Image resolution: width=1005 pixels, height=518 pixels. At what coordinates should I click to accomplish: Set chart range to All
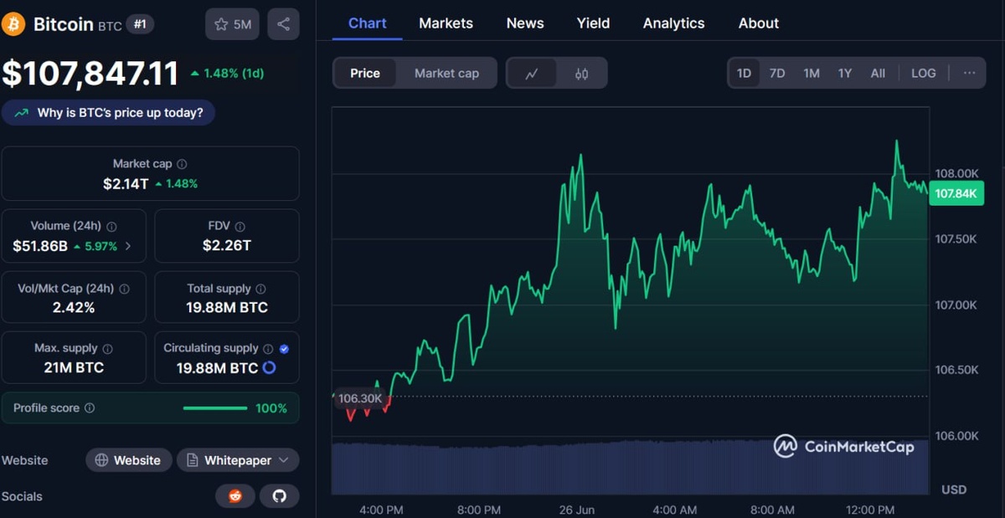click(x=878, y=74)
